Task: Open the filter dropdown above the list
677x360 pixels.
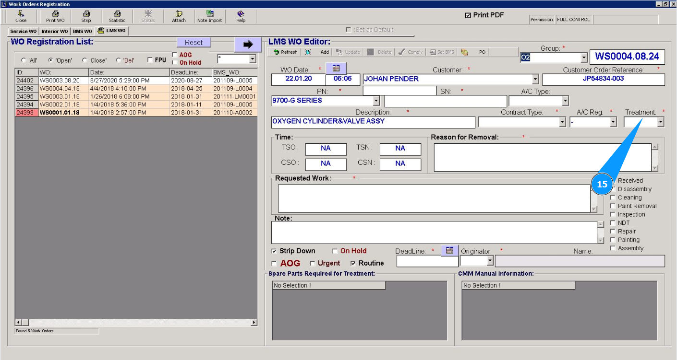Action: [x=253, y=59]
